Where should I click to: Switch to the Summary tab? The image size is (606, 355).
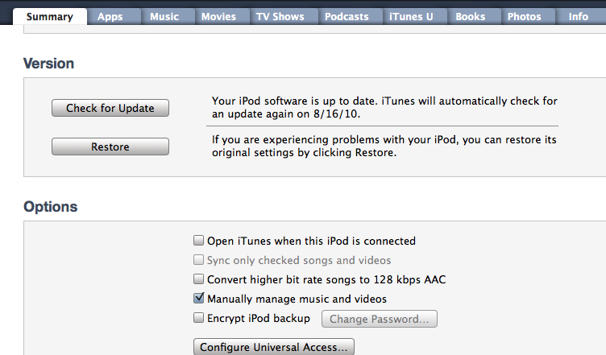click(50, 17)
